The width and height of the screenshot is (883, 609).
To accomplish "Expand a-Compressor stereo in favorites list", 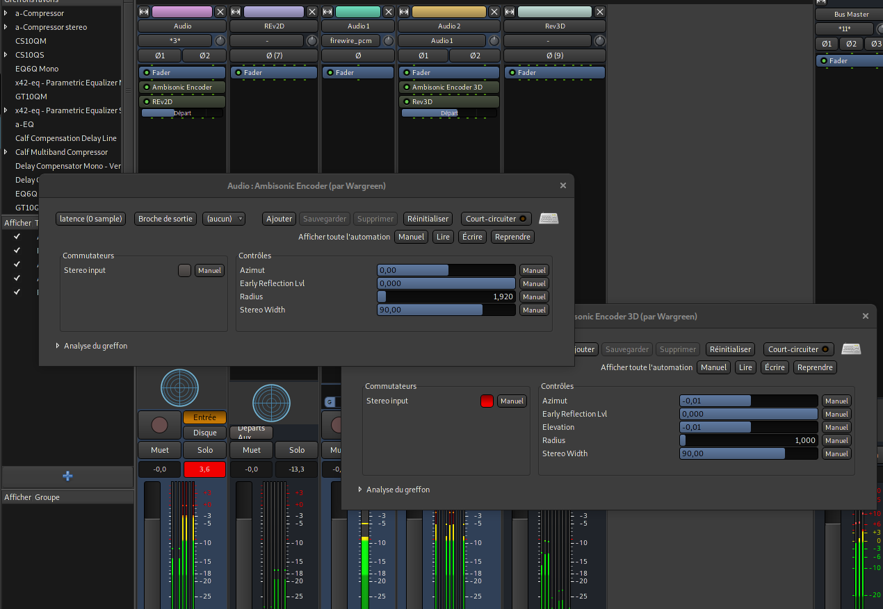I will click(6, 27).
